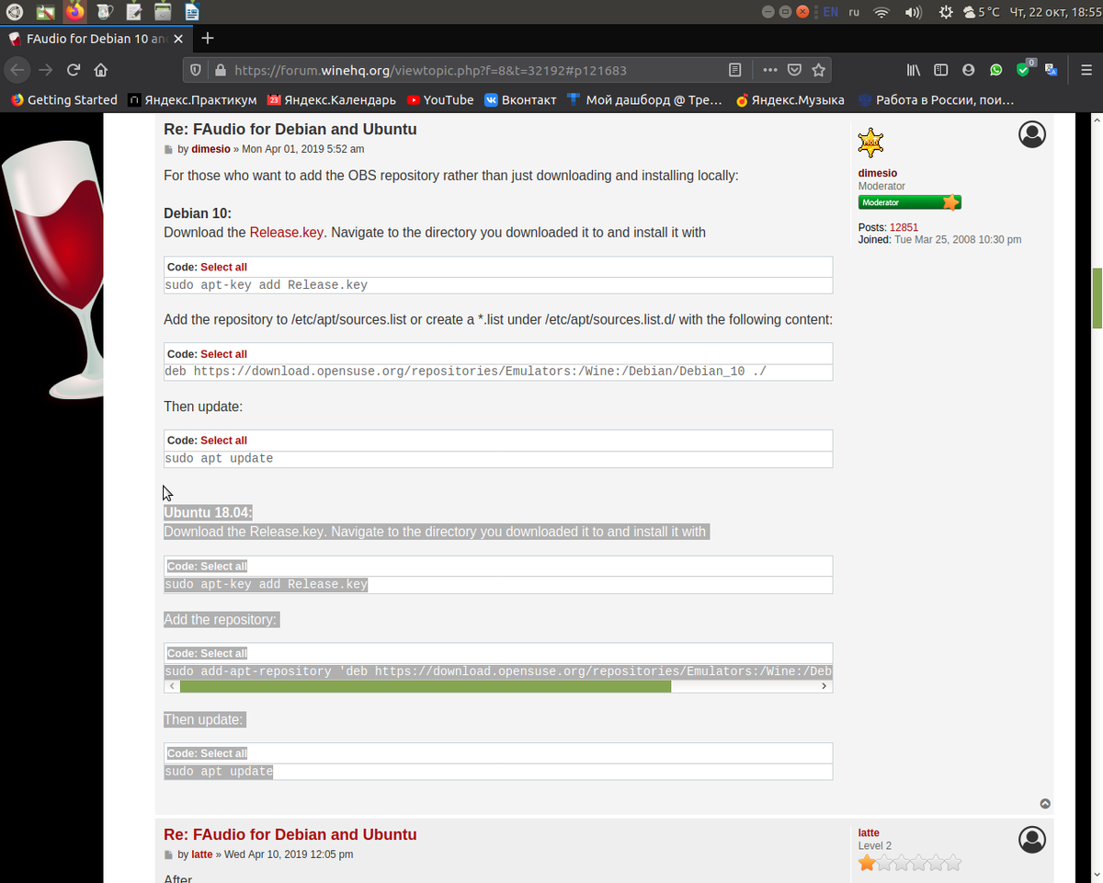Open the page actions ellipsis menu
Viewport: 1103px width, 883px height.
(768, 70)
